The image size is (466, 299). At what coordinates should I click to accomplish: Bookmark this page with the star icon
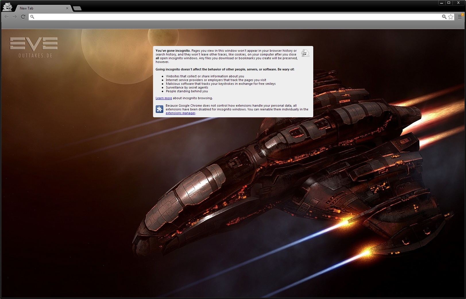[451, 17]
